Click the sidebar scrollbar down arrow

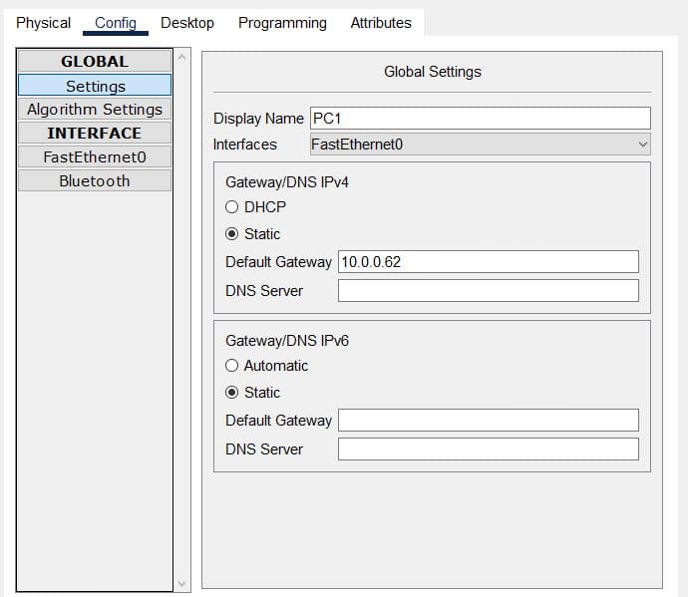click(181, 583)
